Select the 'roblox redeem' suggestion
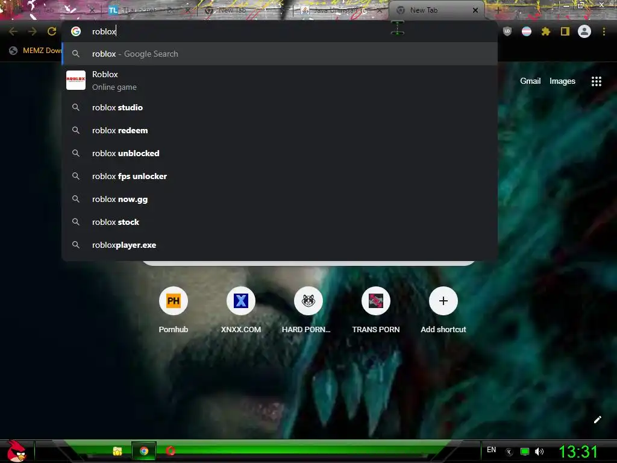The image size is (617, 463). (x=280, y=130)
